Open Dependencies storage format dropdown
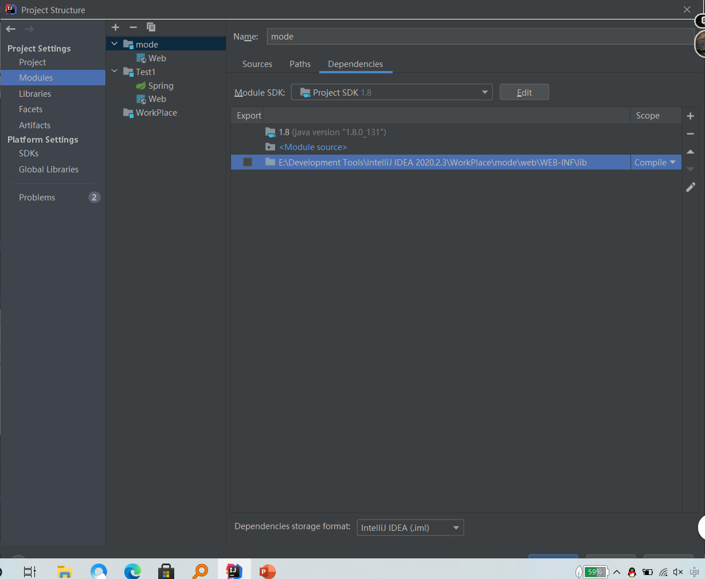Image resolution: width=705 pixels, height=579 pixels. point(410,527)
